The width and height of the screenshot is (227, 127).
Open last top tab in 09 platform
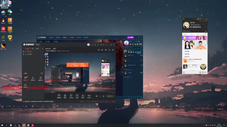pyautogui.click(x=86, y=38)
